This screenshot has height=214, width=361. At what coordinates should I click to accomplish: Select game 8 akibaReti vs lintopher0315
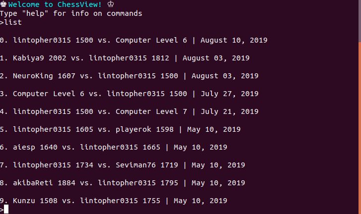(123, 183)
